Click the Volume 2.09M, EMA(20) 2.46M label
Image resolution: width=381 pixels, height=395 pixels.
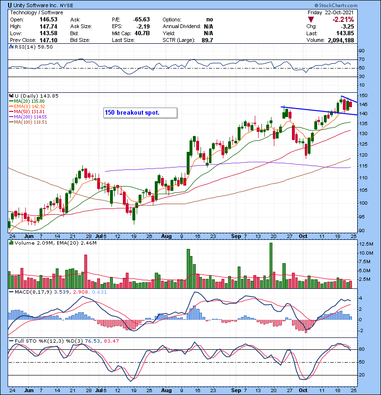pos(55,243)
